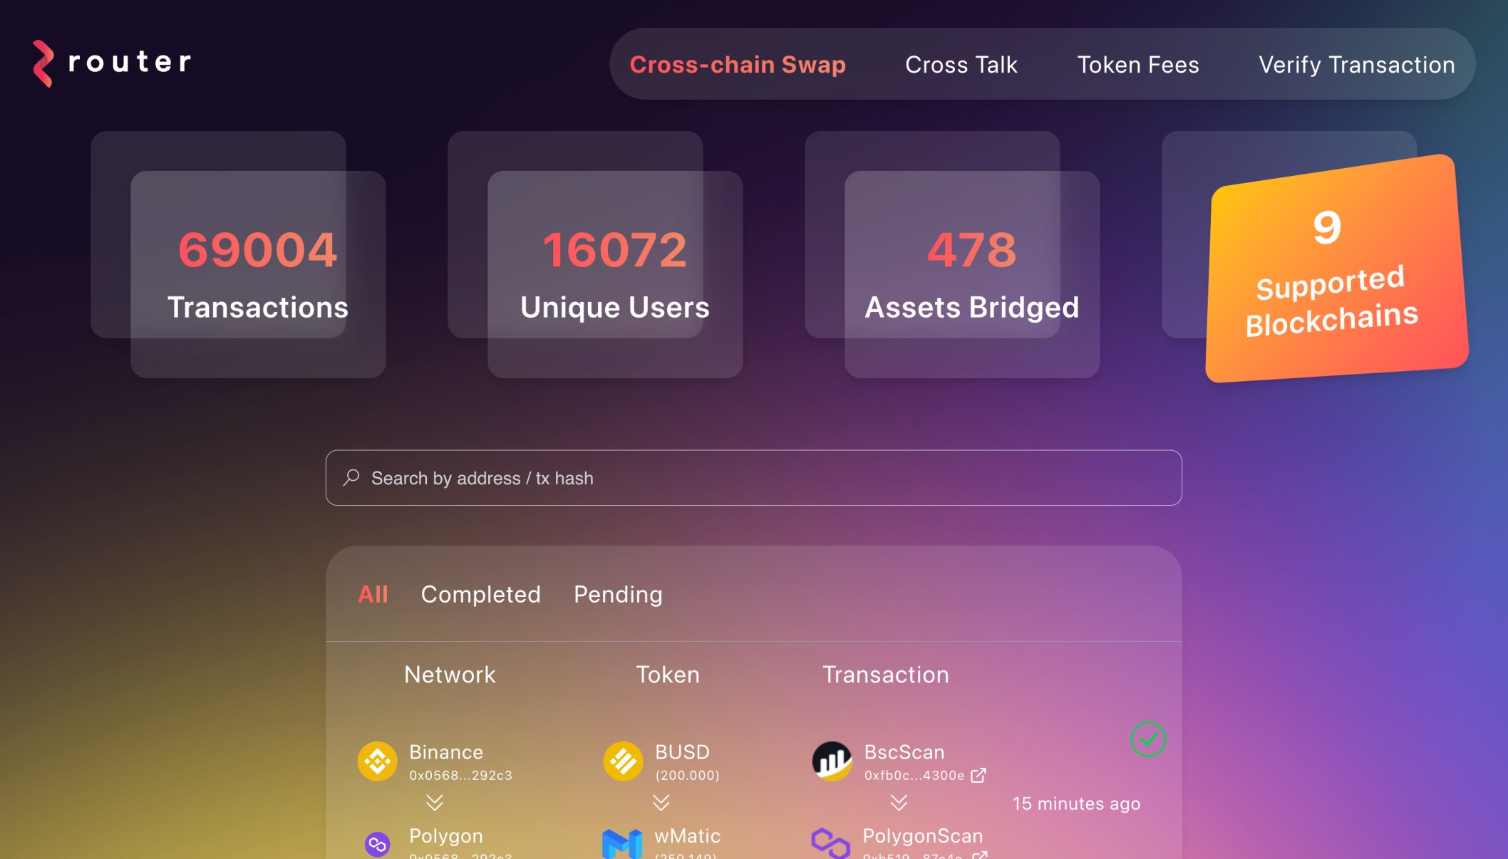Click the PolygonScan explorer icon

(x=831, y=844)
